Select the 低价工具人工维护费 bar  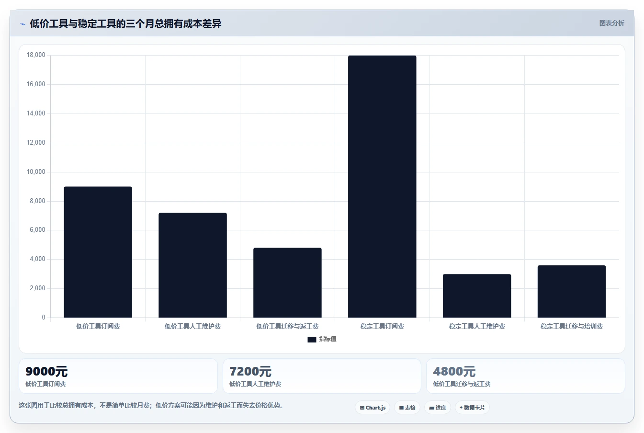tap(192, 265)
